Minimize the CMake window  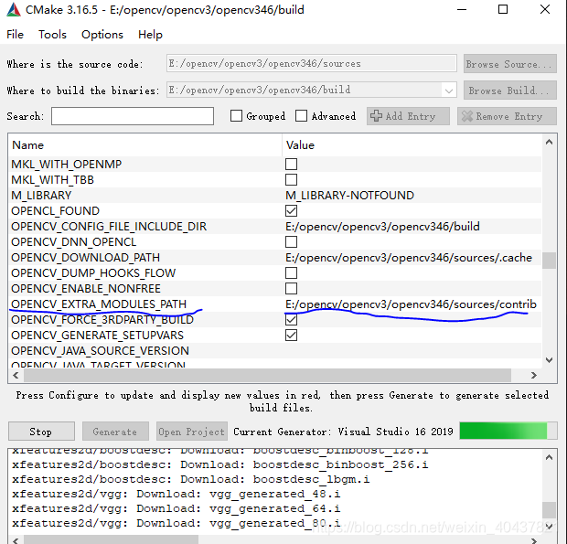462,9
